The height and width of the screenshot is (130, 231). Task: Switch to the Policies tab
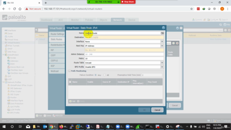click(89, 20)
